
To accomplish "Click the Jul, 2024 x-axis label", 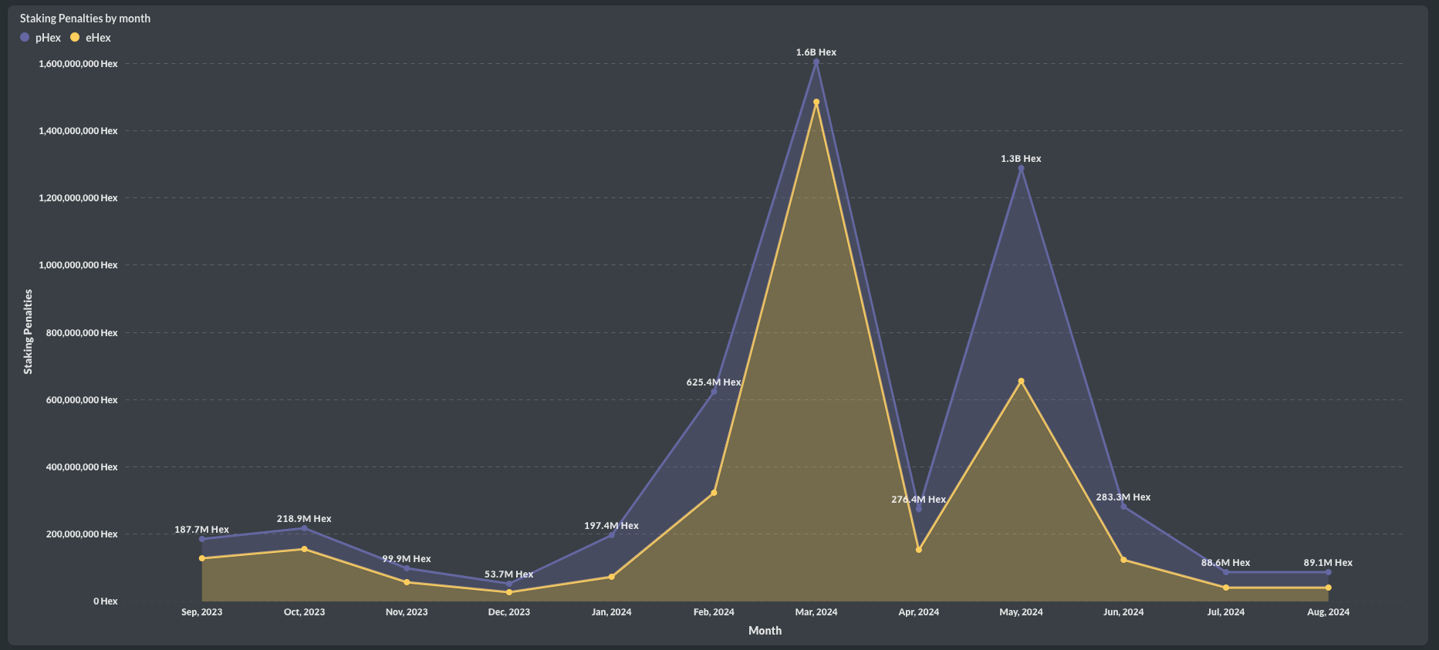I will (x=1225, y=612).
